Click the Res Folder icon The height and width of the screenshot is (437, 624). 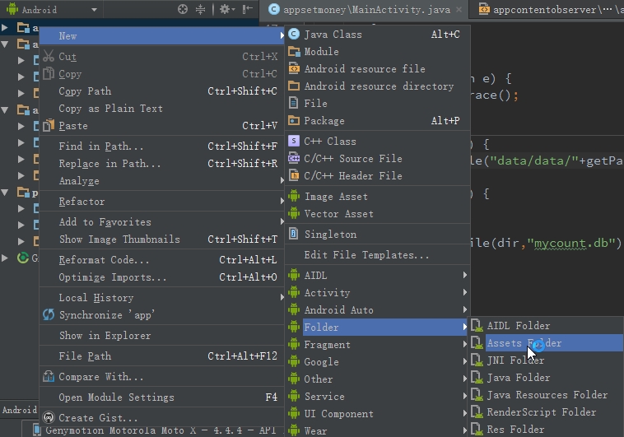477,429
